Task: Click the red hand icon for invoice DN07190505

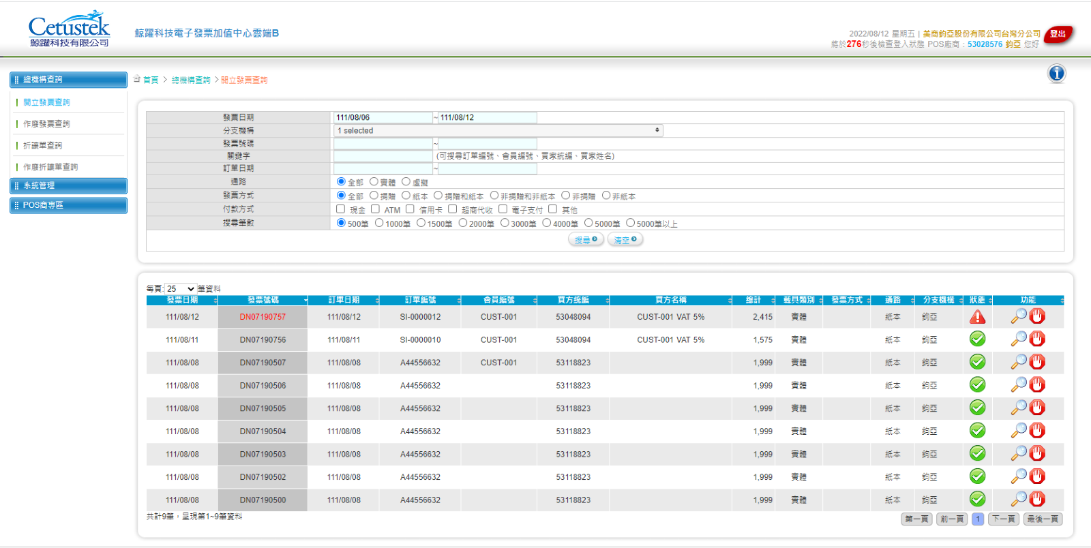Action: coord(1037,408)
